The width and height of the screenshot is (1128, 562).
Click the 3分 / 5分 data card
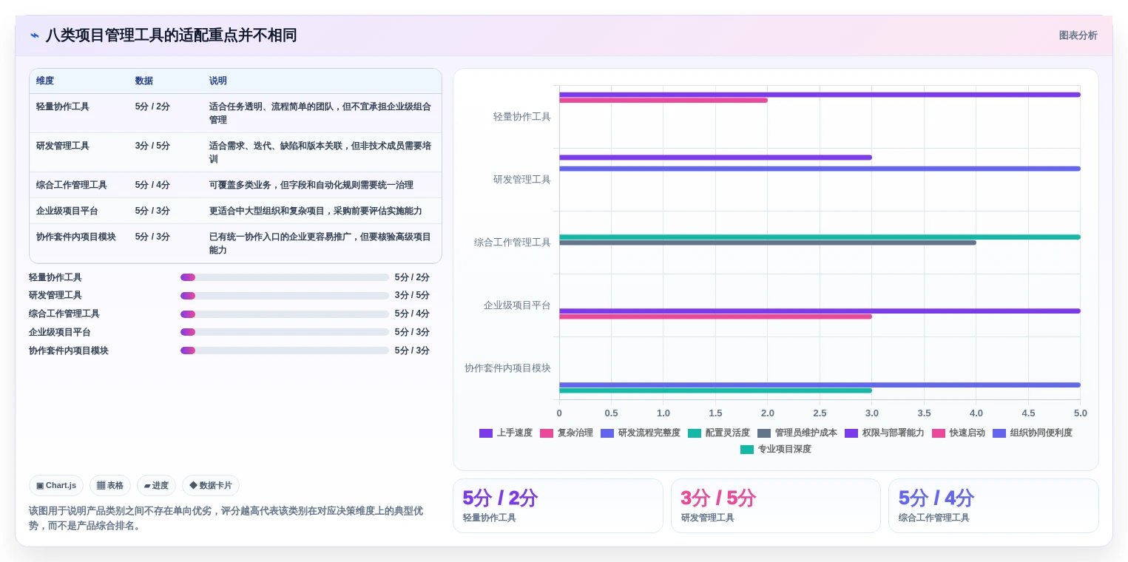pyautogui.click(x=776, y=506)
